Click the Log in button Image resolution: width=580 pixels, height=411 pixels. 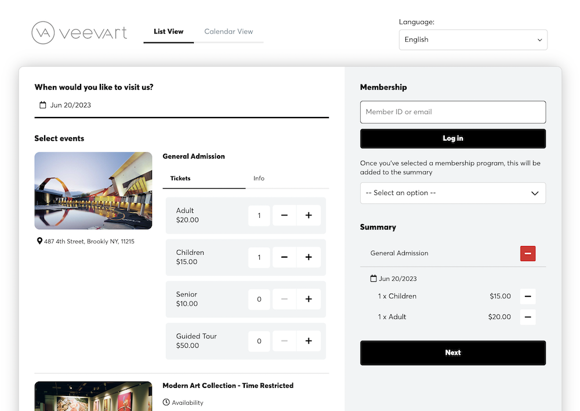point(453,138)
